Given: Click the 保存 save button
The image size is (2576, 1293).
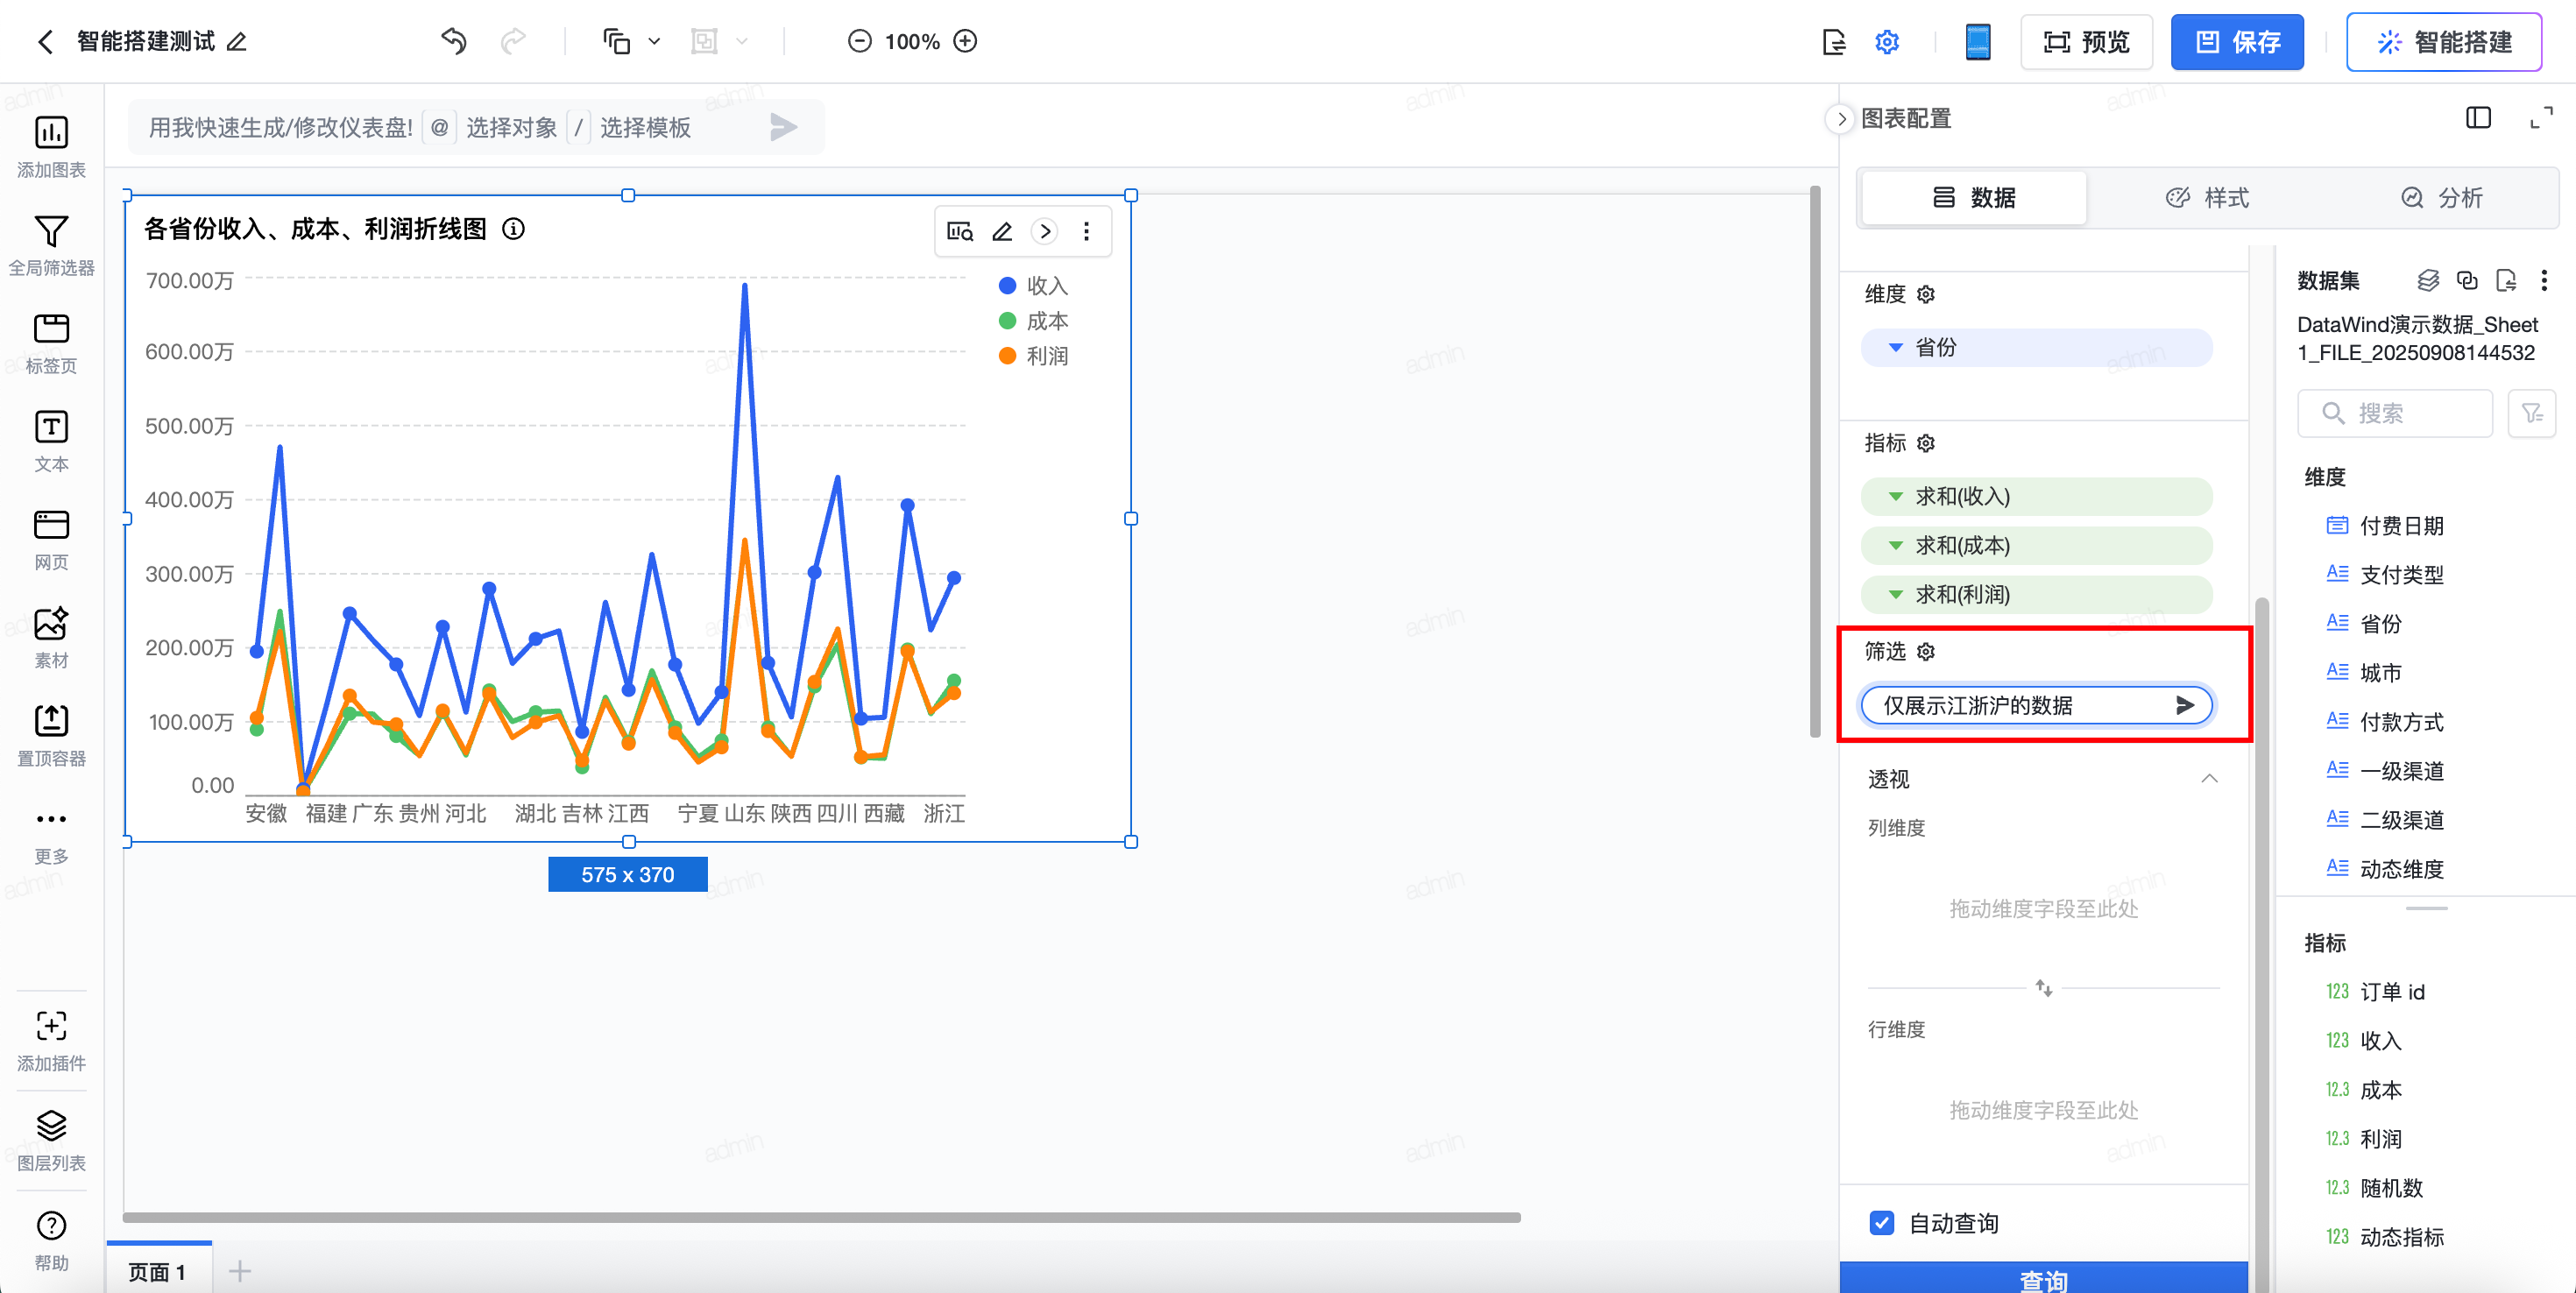Looking at the screenshot, I should (2236, 42).
